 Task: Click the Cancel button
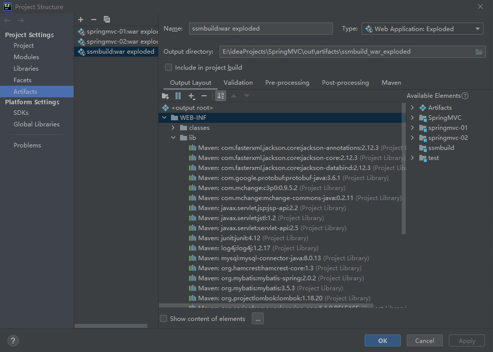click(424, 340)
